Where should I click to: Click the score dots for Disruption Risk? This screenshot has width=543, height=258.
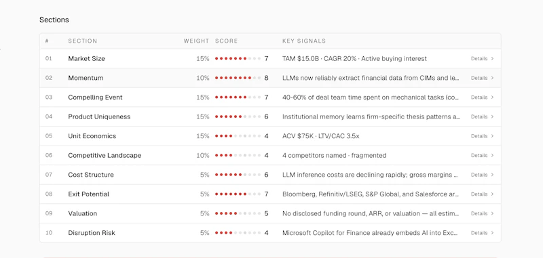point(238,233)
